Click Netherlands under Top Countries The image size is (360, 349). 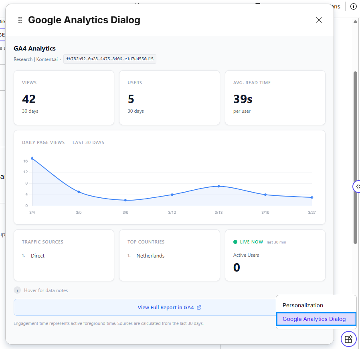150,256
